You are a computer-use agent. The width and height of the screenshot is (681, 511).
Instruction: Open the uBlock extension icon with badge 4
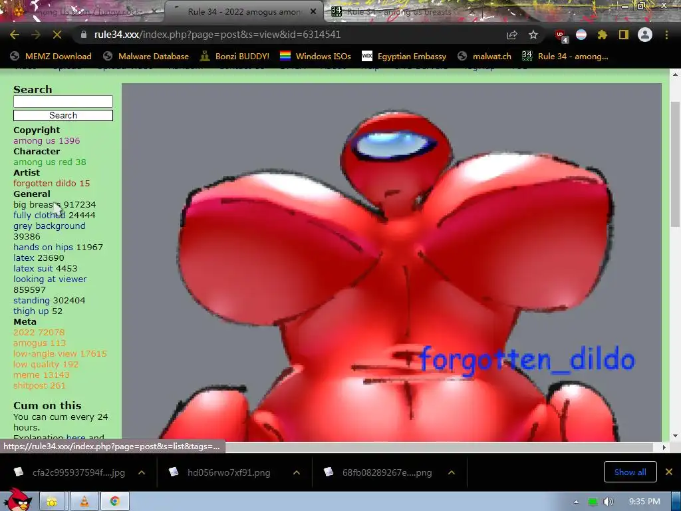tap(561, 36)
